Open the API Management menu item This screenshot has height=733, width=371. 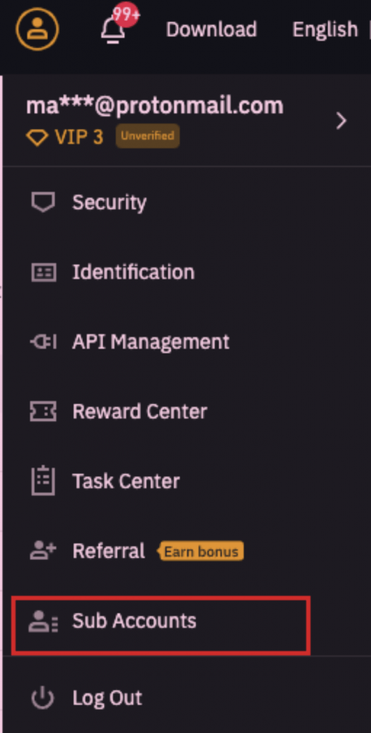coord(150,342)
